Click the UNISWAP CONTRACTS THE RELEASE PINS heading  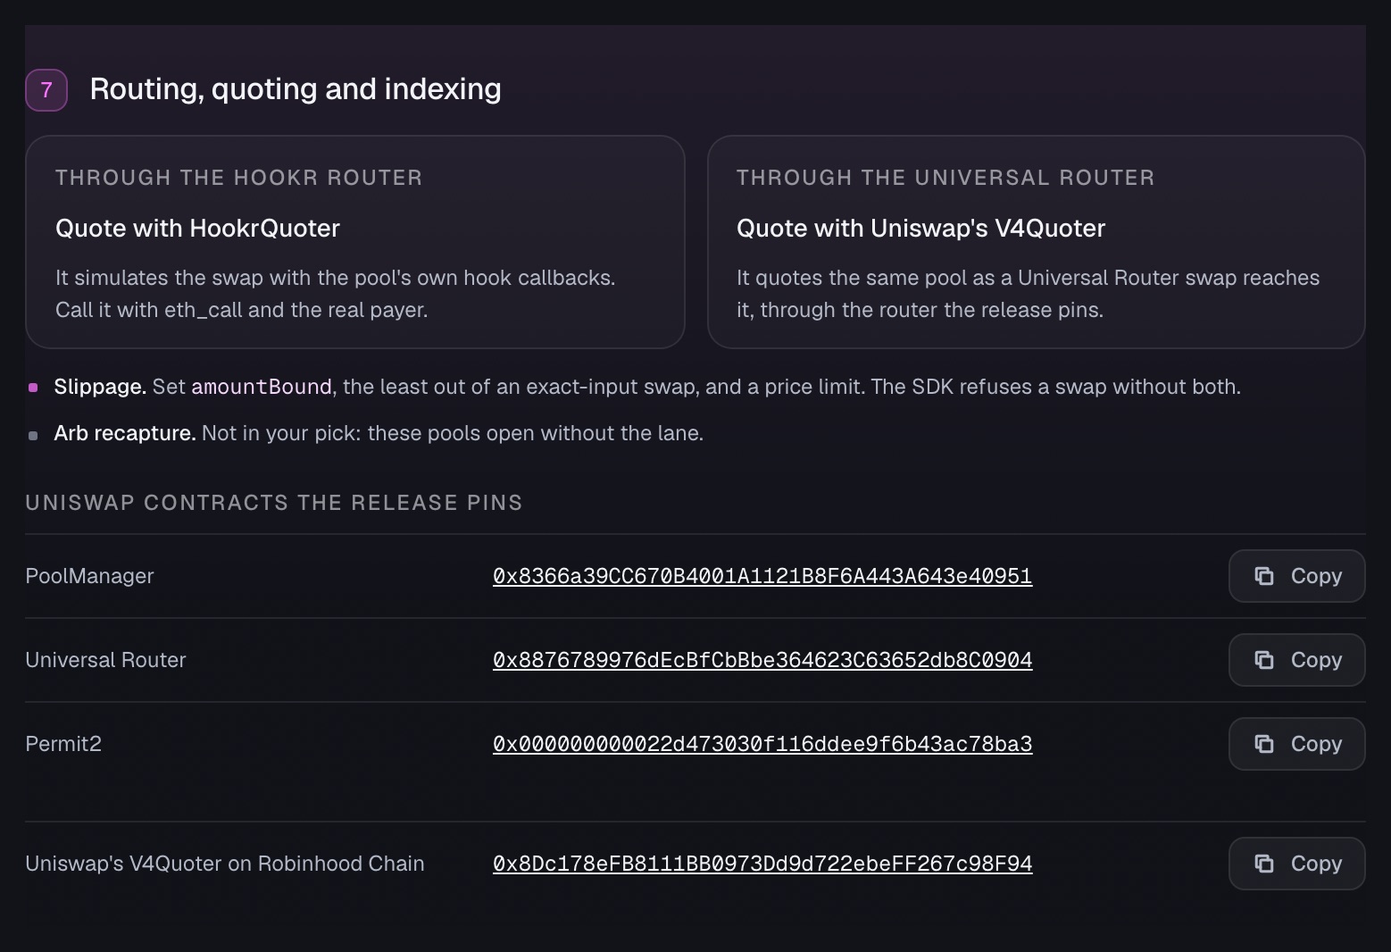274,503
